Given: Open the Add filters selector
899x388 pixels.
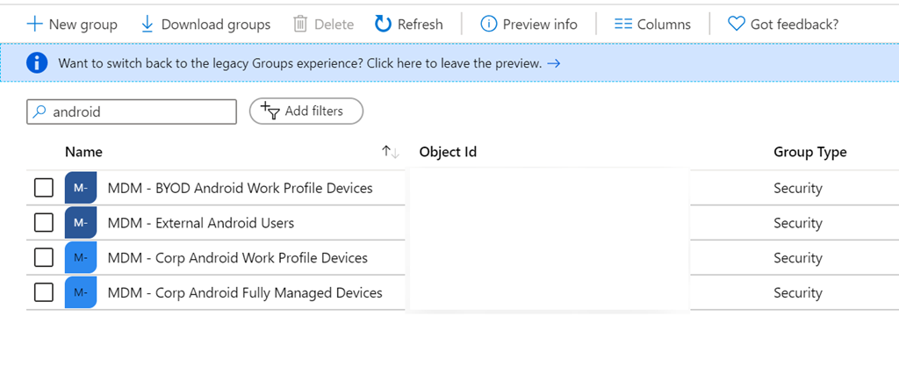Looking at the screenshot, I should pyautogui.click(x=306, y=111).
